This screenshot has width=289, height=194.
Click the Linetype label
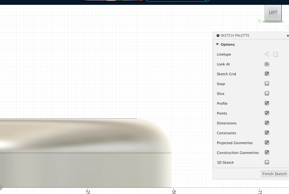(x=224, y=54)
